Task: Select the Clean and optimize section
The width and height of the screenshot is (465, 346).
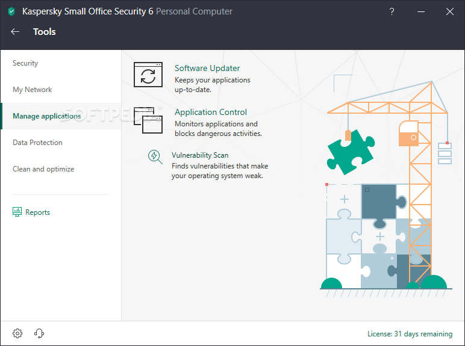Action: (x=61, y=169)
